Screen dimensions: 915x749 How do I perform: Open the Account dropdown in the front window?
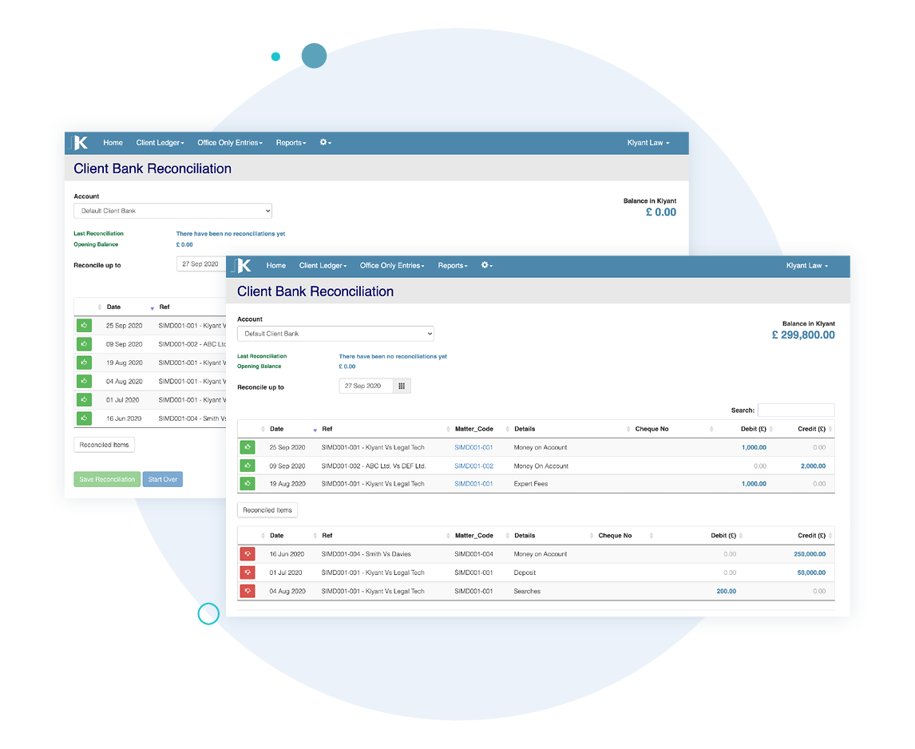coord(335,334)
